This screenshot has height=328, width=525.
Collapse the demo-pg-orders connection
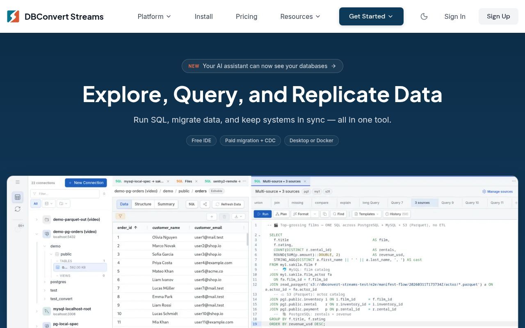click(37, 234)
